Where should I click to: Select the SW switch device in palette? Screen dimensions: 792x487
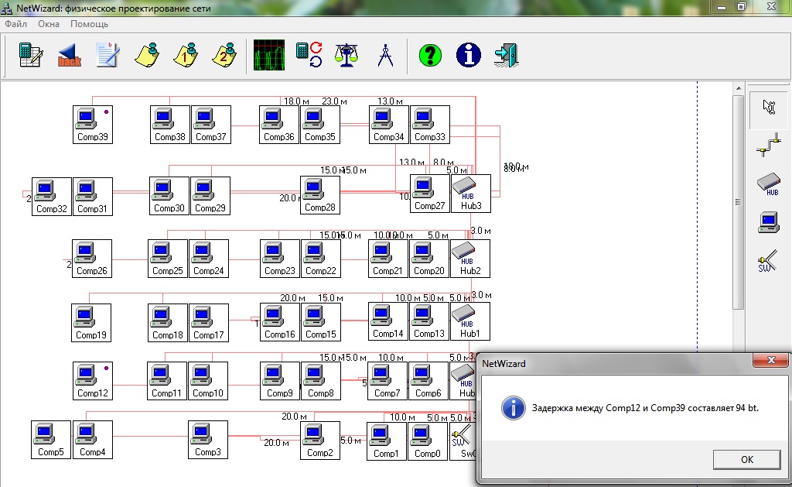pos(768,262)
